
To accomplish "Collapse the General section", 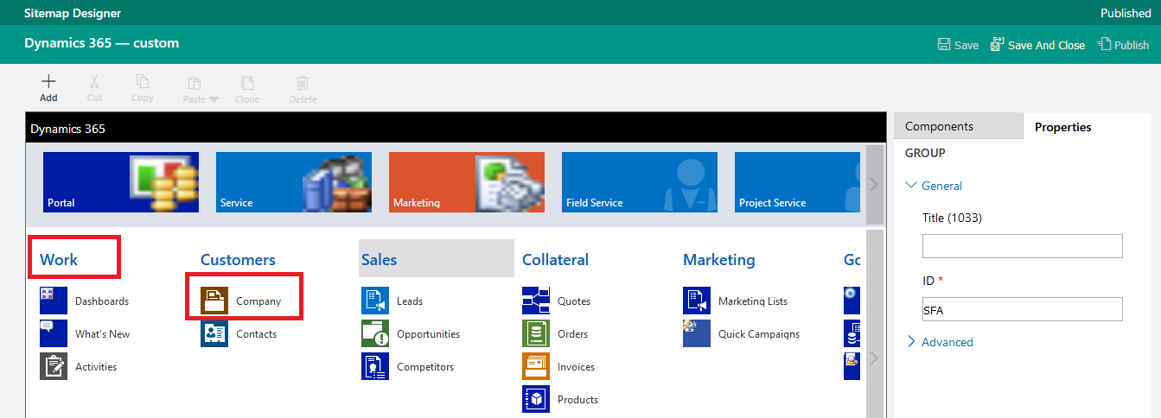I will pyautogui.click(x=934, y=186).
